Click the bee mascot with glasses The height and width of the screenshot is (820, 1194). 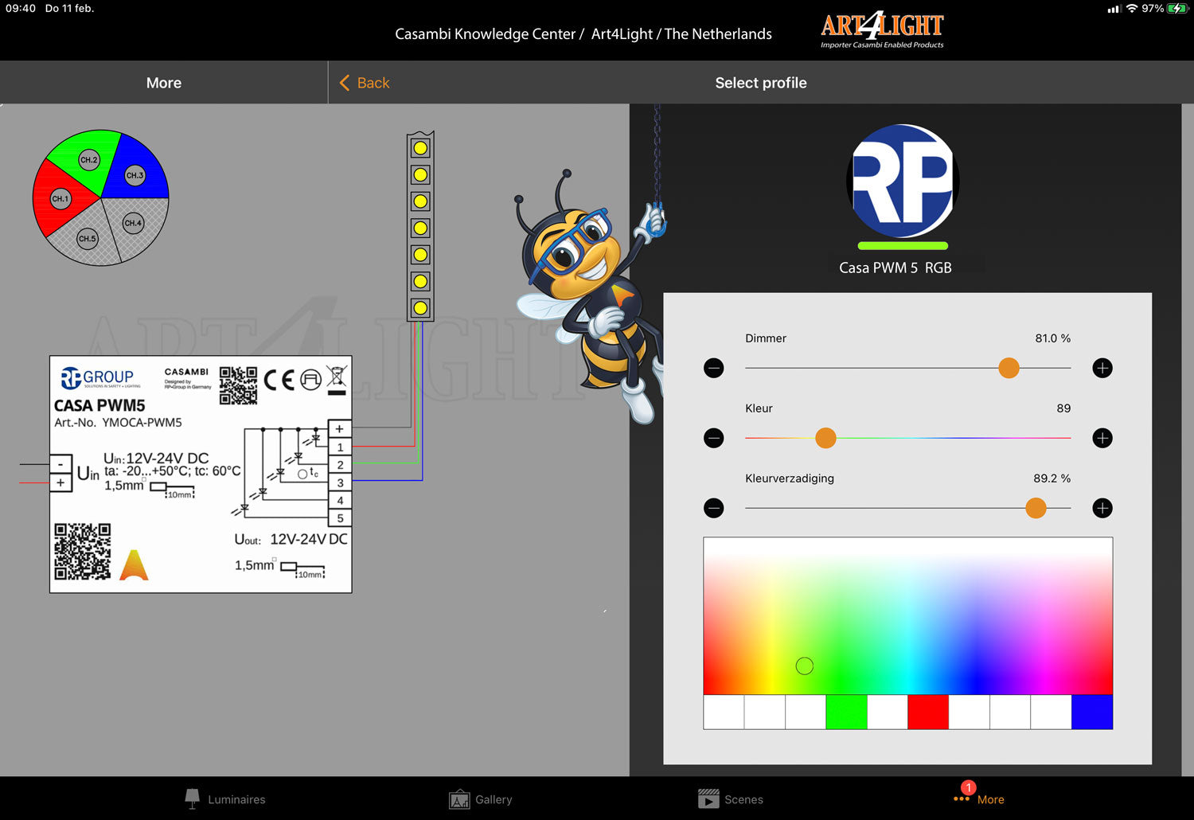pos(589,295)
